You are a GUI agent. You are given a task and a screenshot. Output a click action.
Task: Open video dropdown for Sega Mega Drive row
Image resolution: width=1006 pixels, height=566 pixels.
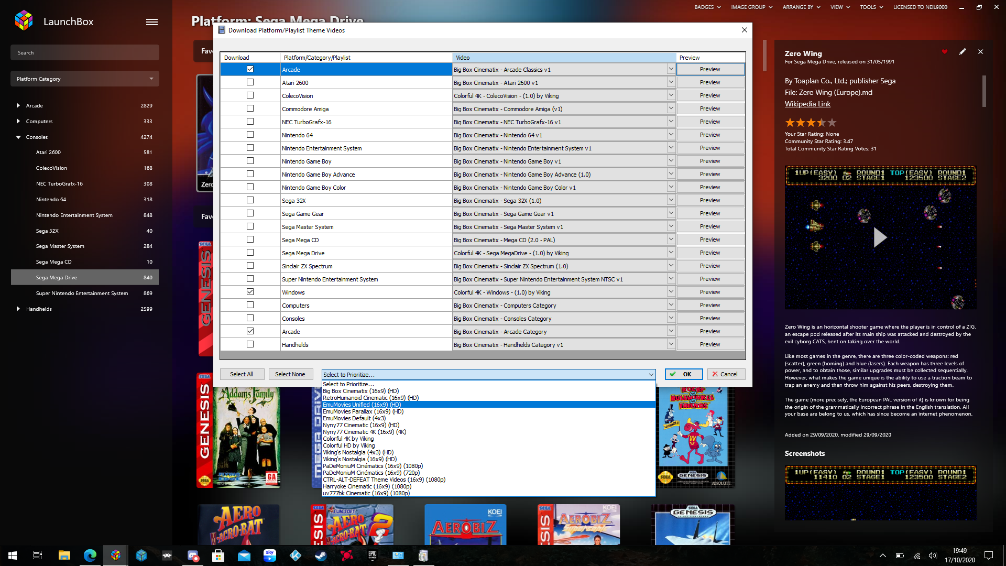pos(671,253)
